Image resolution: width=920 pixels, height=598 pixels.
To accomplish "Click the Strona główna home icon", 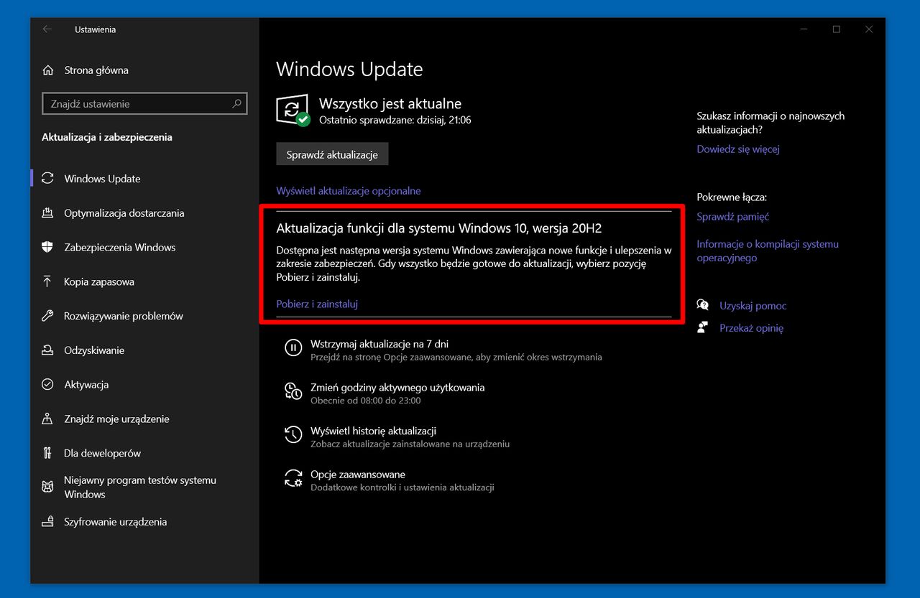I will [x=48, y=70].
